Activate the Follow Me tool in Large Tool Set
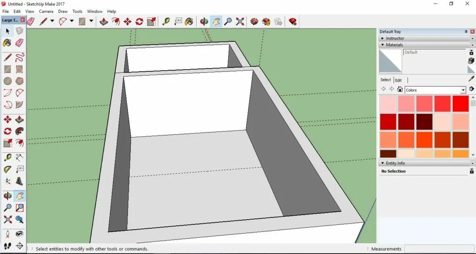 (20, 131)
